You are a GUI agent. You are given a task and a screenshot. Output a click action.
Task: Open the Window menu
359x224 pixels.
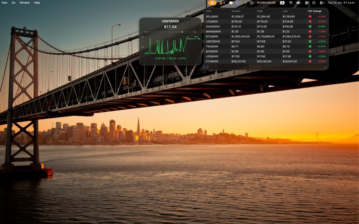[25, 3]
